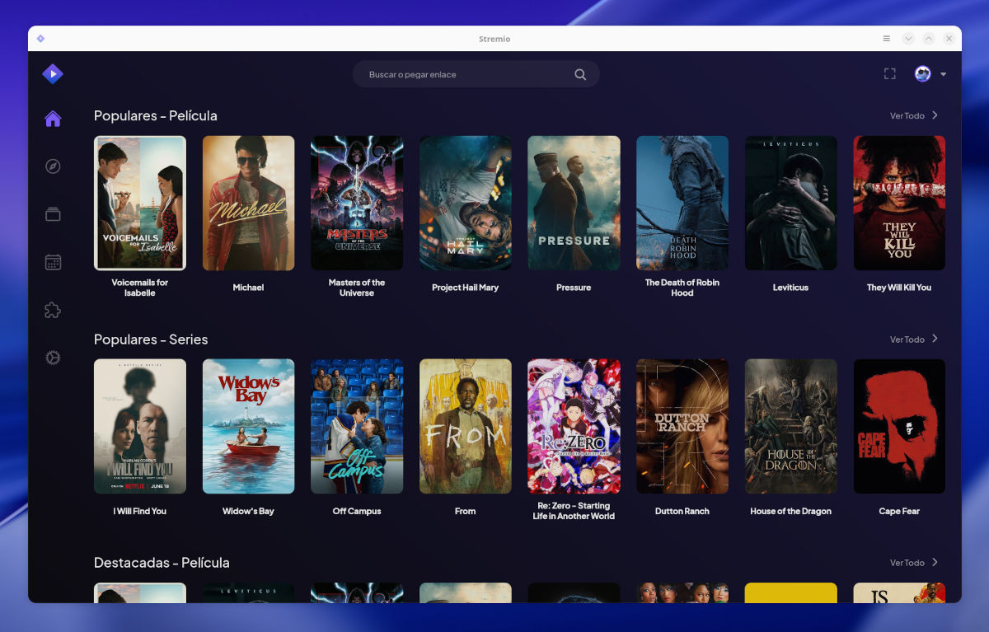Click the Stremio logo in sidebar
The height and width of the screenshot is (632, 989).
pyautogui.click(x=53, y=74)
